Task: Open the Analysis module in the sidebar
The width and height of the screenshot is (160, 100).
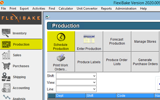Action: point(21,97)
